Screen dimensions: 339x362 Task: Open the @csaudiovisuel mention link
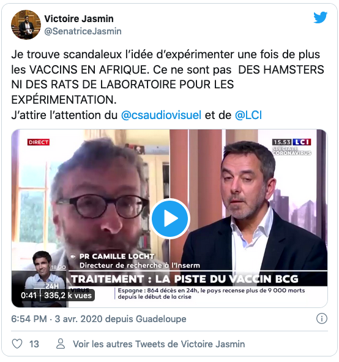click(161, 115)
